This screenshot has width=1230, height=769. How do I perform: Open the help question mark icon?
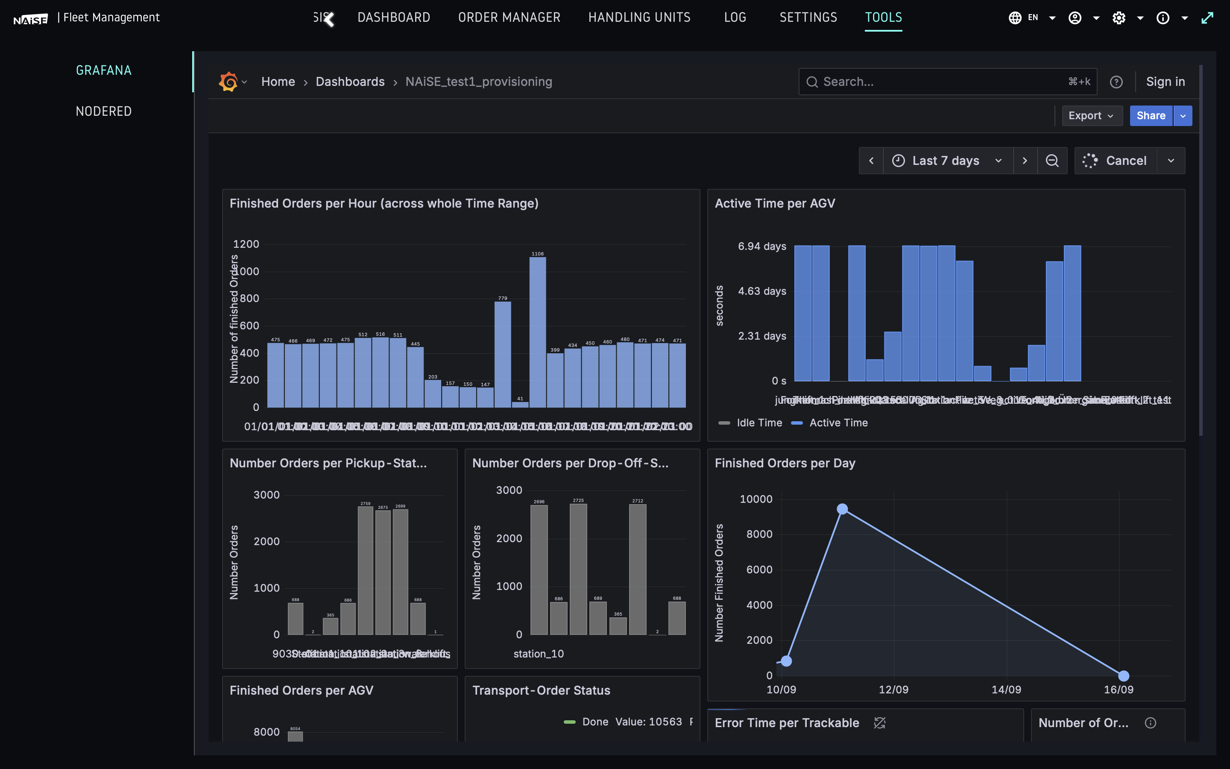click(x=1117, y=81)
